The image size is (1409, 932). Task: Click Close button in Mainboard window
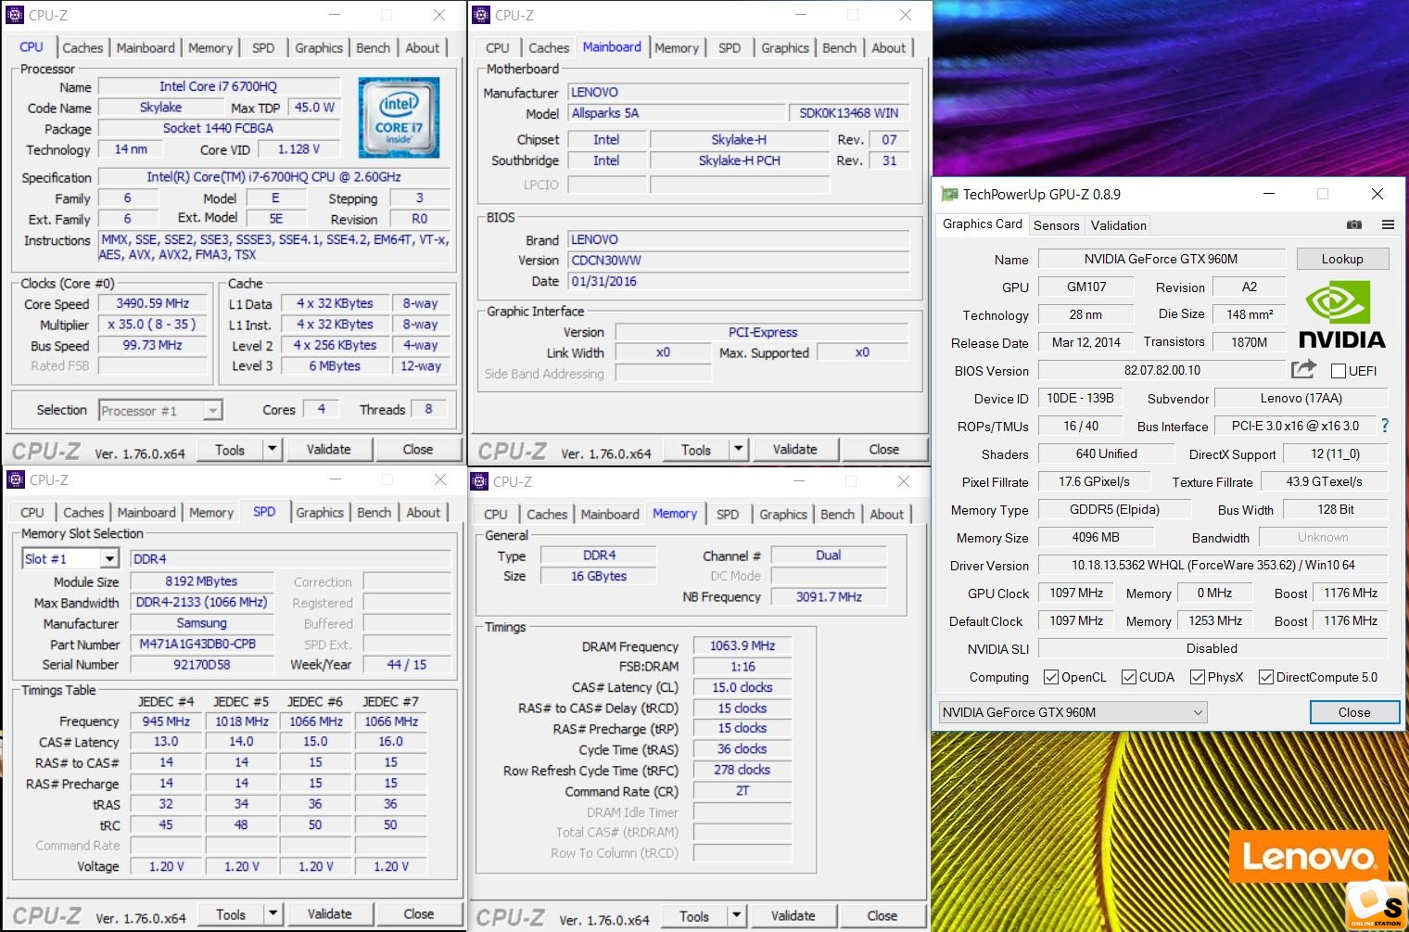[x=884, y=449]
